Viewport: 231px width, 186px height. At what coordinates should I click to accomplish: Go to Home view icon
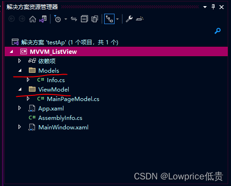(33, 19)
